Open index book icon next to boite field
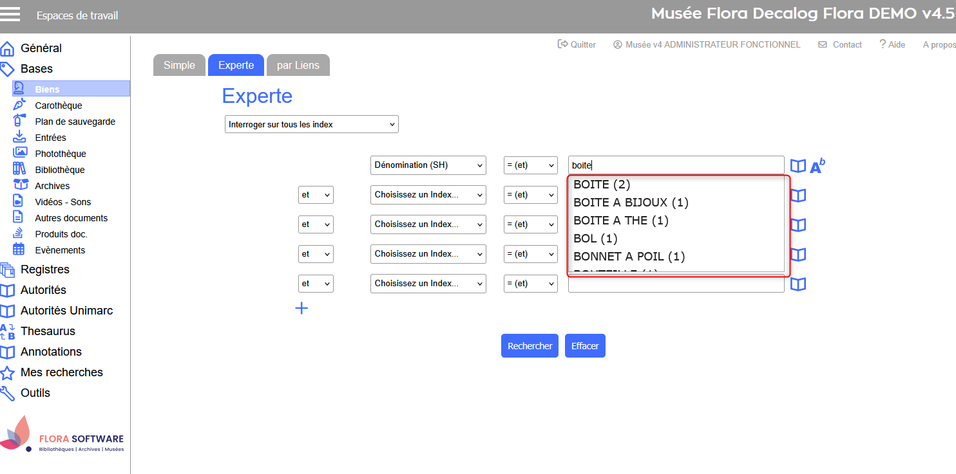This screenshot has height=474, width=956. point(798,166)
